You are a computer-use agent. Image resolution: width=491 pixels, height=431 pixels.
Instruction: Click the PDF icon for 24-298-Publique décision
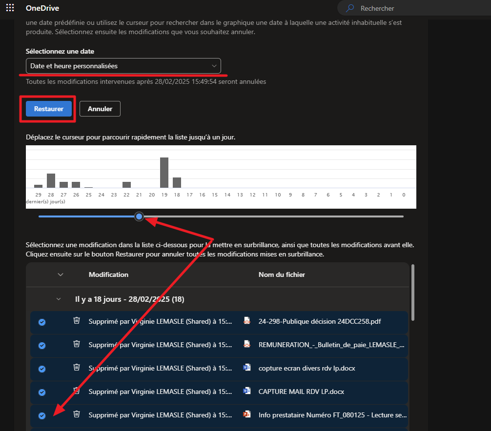click(x=247, y=321)
